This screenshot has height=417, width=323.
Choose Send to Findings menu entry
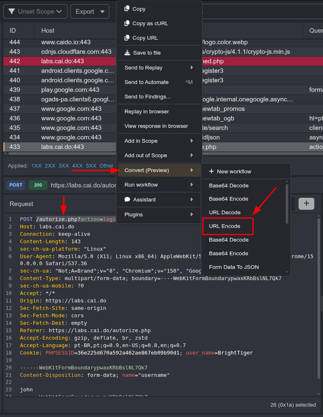coord(159,96)
